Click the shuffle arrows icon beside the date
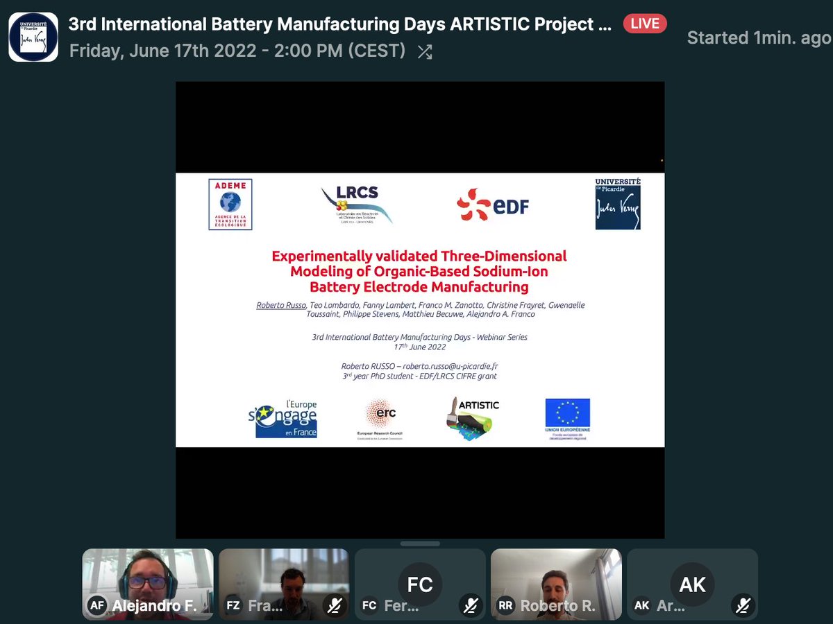 point(425,51)
